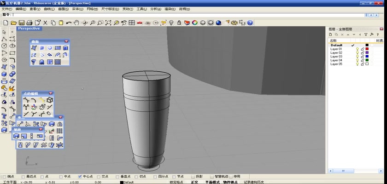The height and width of the screenshot is (184, 387).
Task: Open the 分析 menu
Action: pos(155,9)
